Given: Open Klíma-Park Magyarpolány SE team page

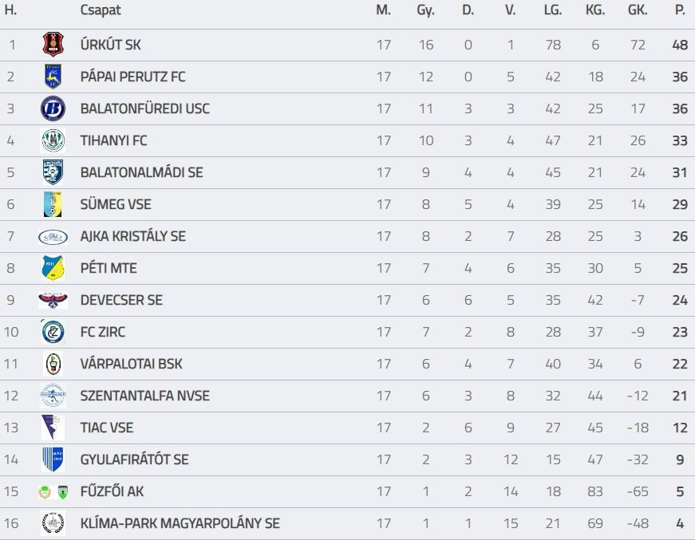Looking at the screenshot, I should pos(180,523).
